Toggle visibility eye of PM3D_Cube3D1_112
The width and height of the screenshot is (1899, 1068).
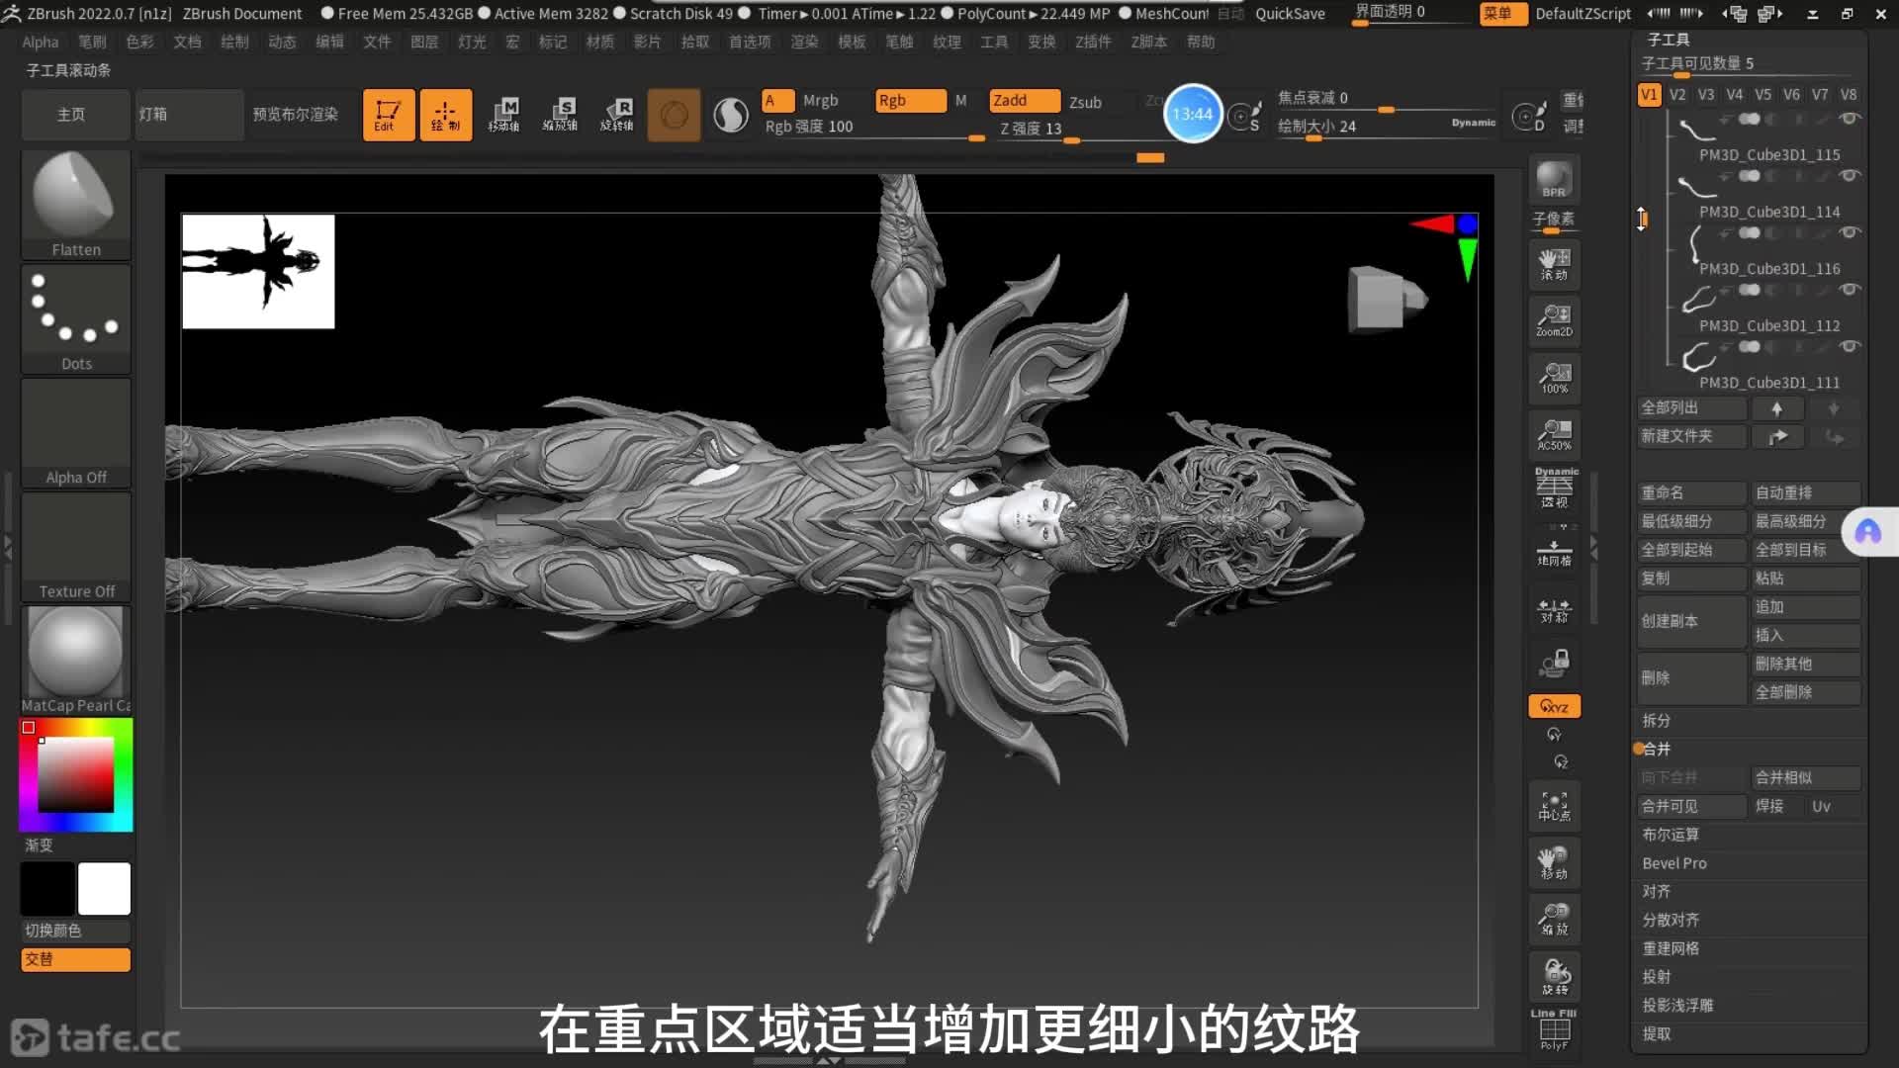(1849, 290)
